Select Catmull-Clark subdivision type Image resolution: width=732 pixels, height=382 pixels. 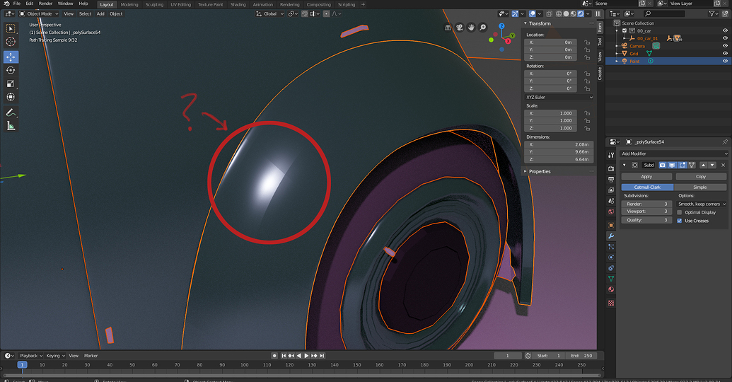point(648,187)
